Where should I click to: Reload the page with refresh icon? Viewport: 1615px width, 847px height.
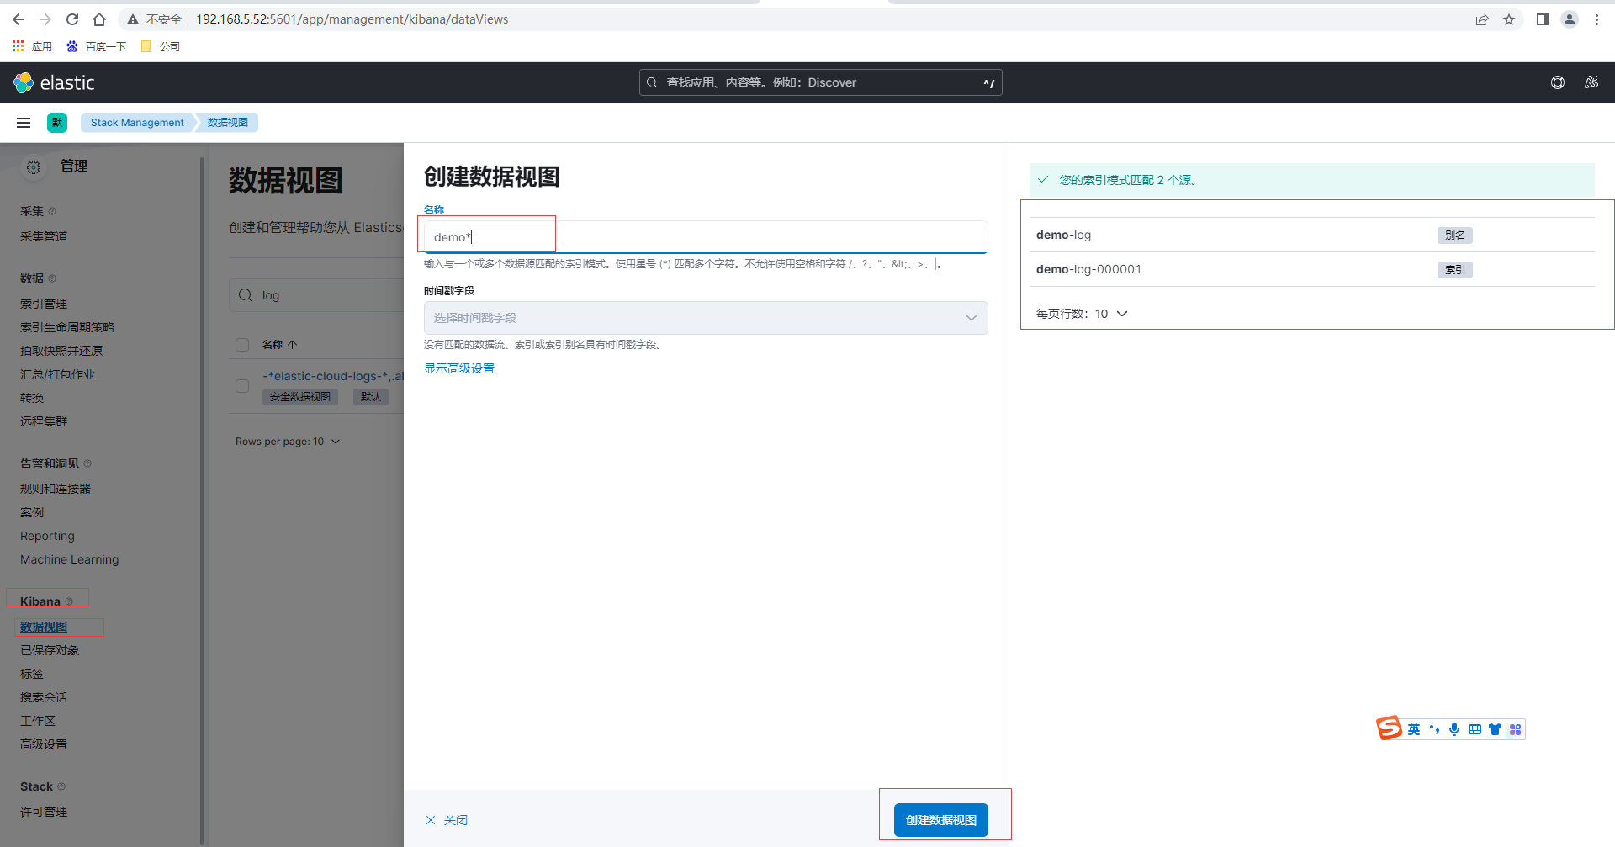[x=72, y=19]
